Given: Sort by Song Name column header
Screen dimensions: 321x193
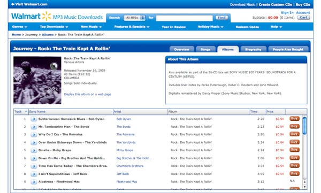Looking at the screenshot, I should point(71,112).
